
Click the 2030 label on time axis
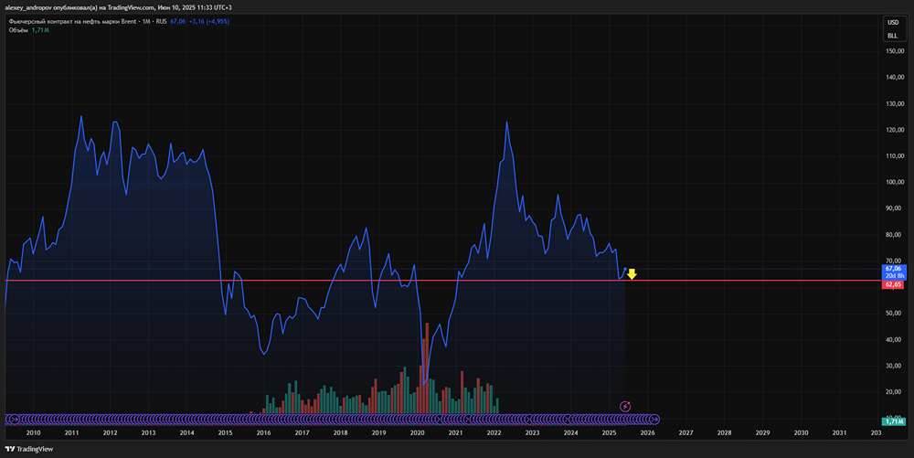802,433
